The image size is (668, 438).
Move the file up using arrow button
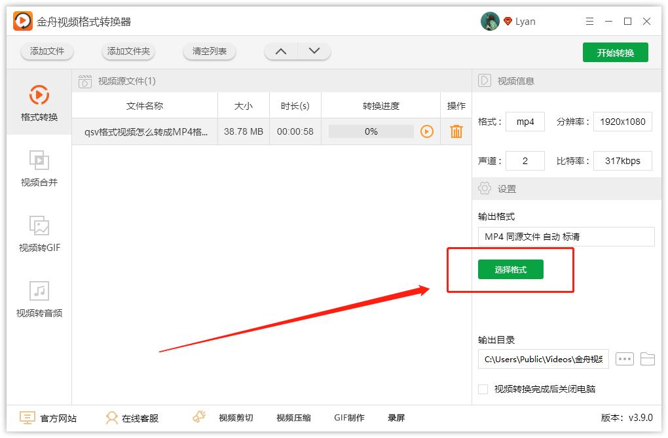[x=281, y=50]
